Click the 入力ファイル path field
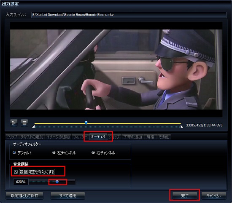The image size is (232, 203). click(129, 15)
